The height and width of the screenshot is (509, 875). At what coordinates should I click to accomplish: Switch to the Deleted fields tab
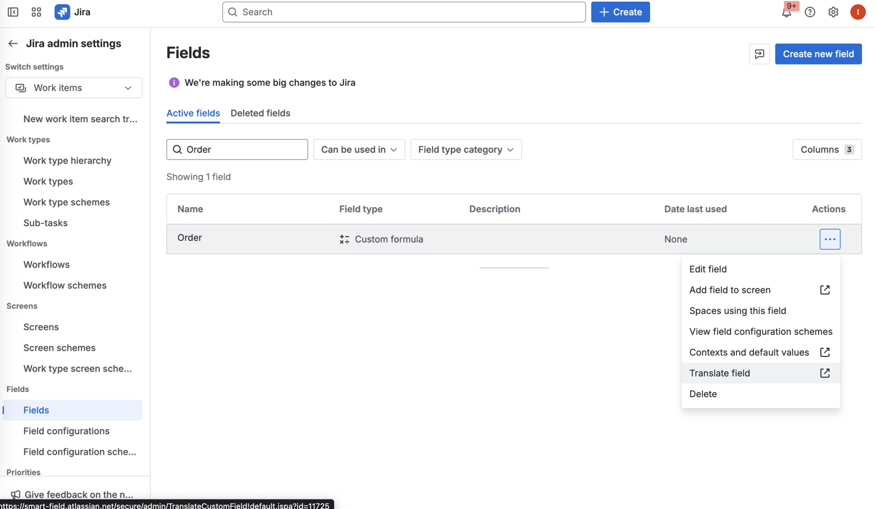pyautogui.click(x=260, y=113)
